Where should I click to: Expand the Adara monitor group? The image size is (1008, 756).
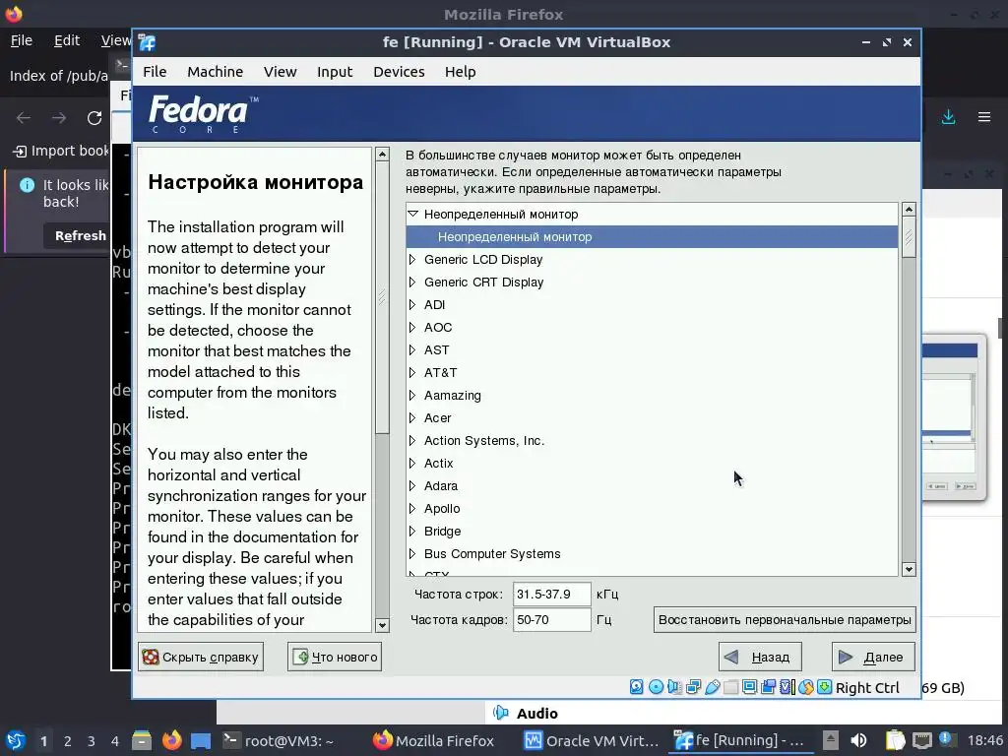click(412, 486)
